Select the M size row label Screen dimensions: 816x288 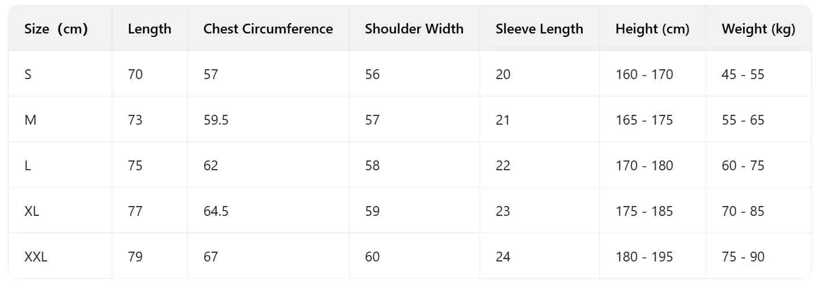click(30, 120)
